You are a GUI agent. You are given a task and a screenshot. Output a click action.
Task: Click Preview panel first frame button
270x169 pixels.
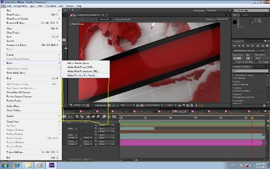point(234,46)
